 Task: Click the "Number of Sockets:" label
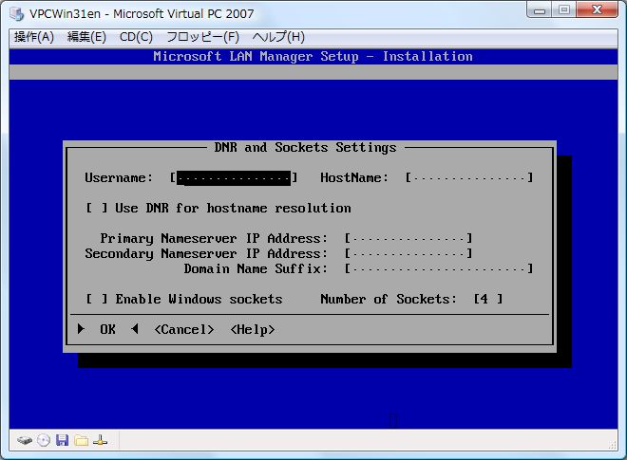(x=389, y=299)
